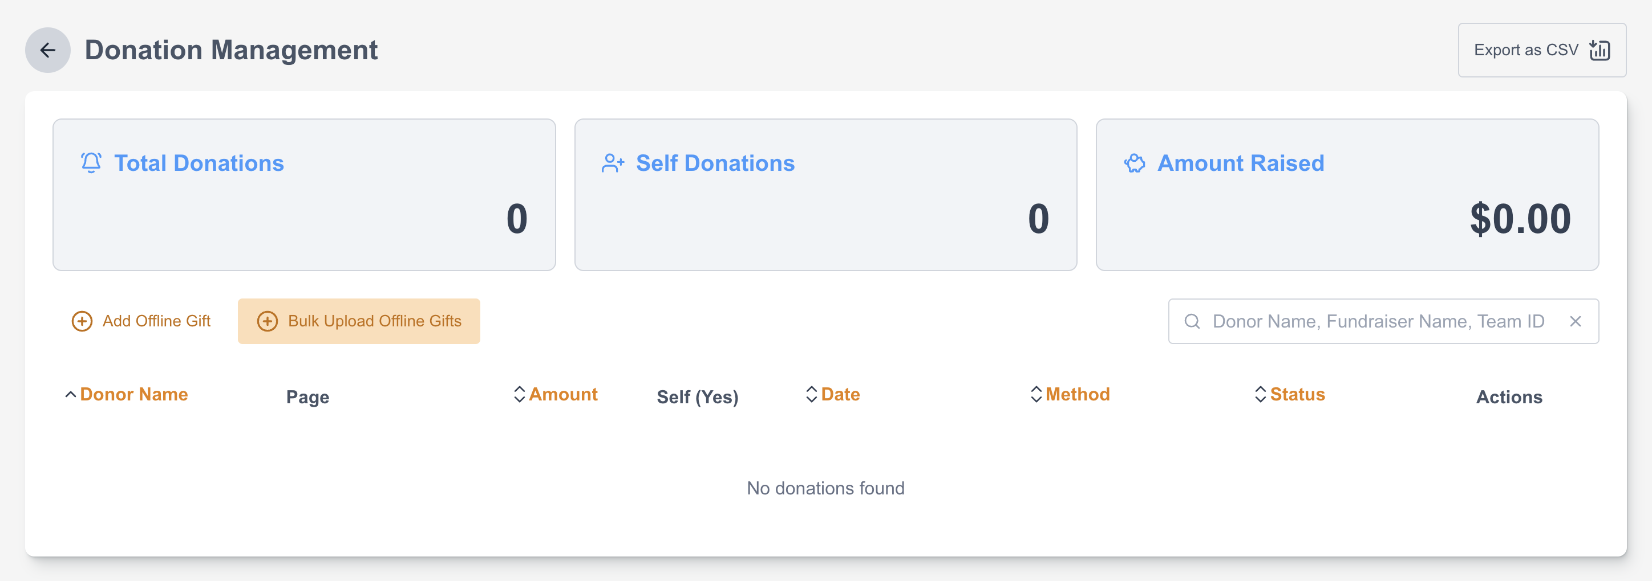Select the Amount Raised summary card
The height and width of the screenshot is (581, 1652).
click(x=1347, y=195)
